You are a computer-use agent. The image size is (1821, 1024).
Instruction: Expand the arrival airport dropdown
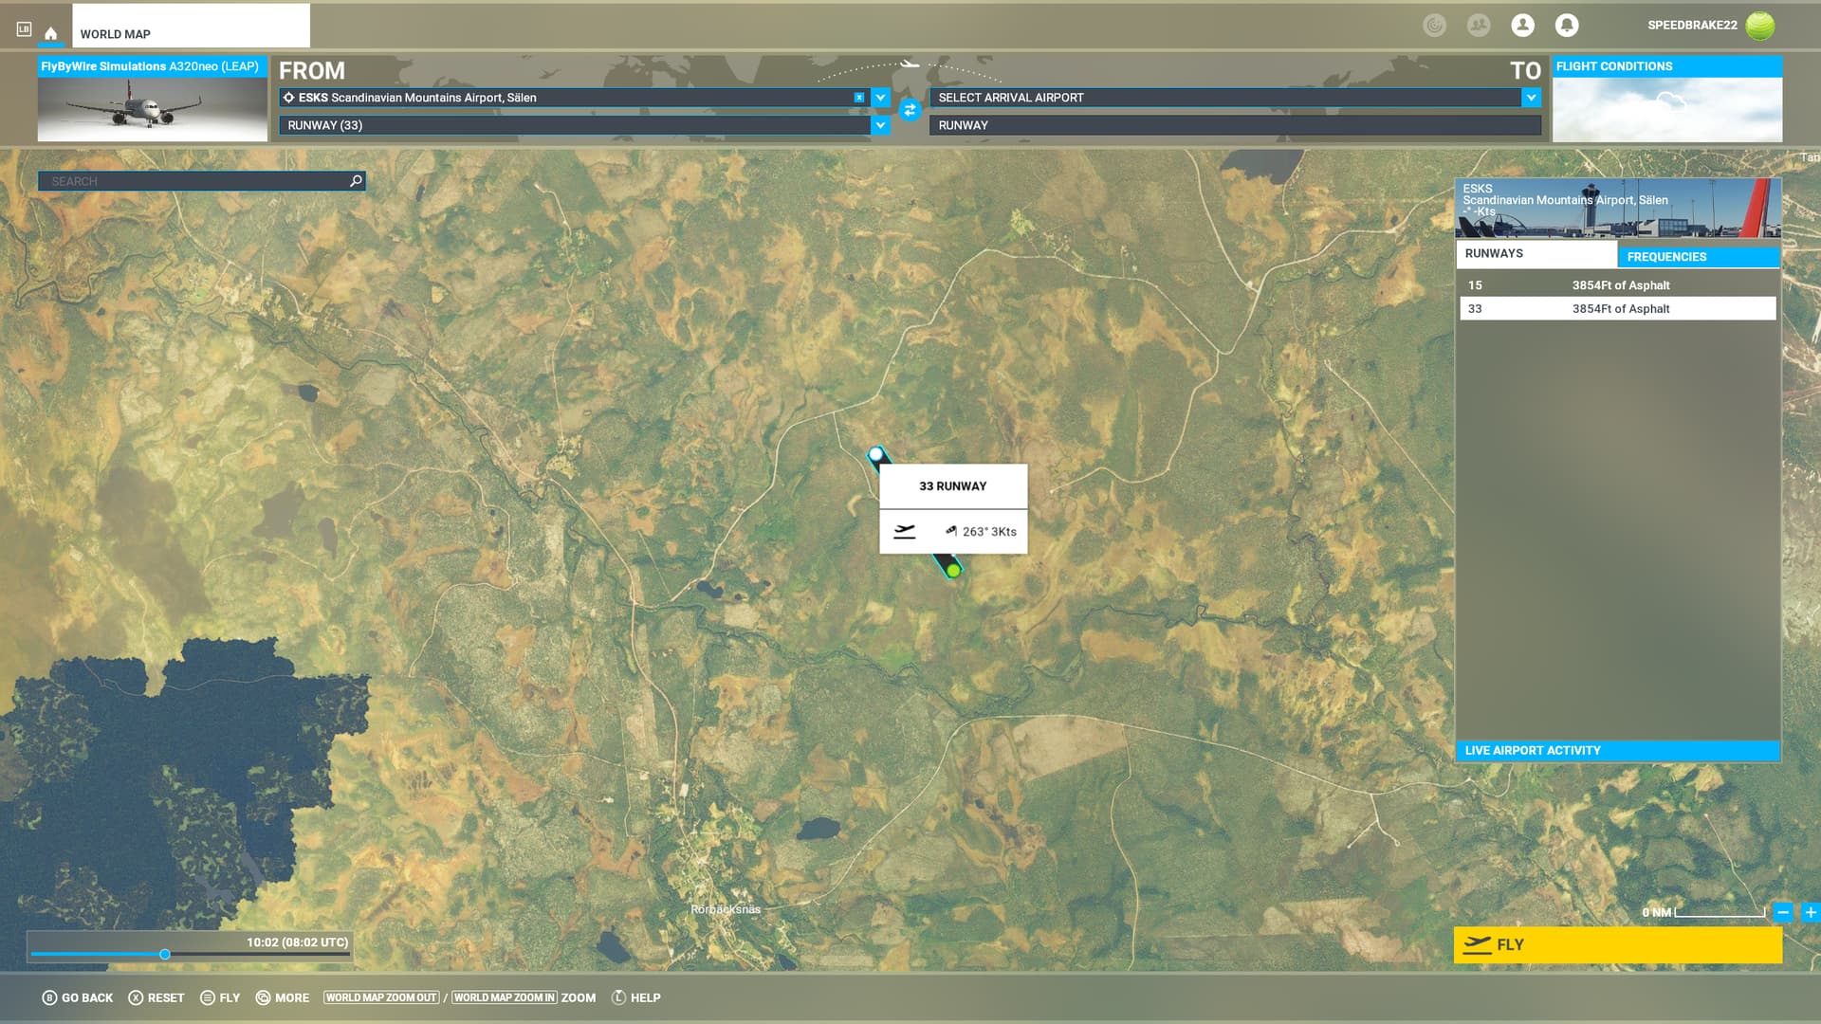1530,98
